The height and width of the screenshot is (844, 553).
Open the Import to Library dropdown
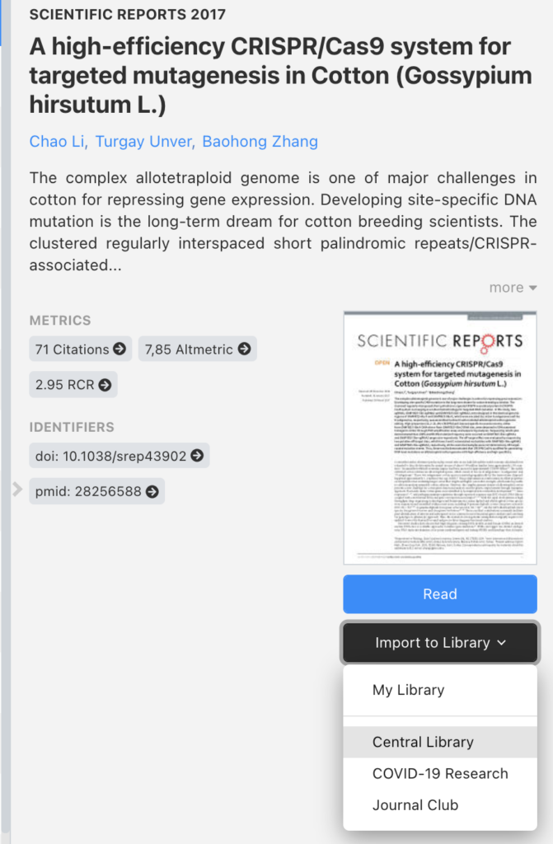point(439,642)
